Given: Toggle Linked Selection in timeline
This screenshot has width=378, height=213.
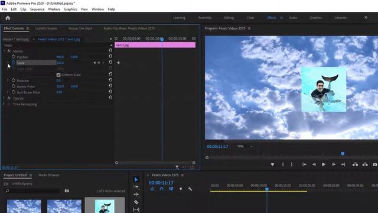Looking at the screenshot, I should (x=171, y=189).
